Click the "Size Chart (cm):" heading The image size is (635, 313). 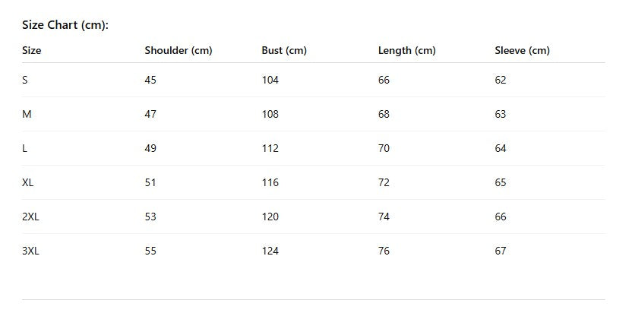(65, 25)
